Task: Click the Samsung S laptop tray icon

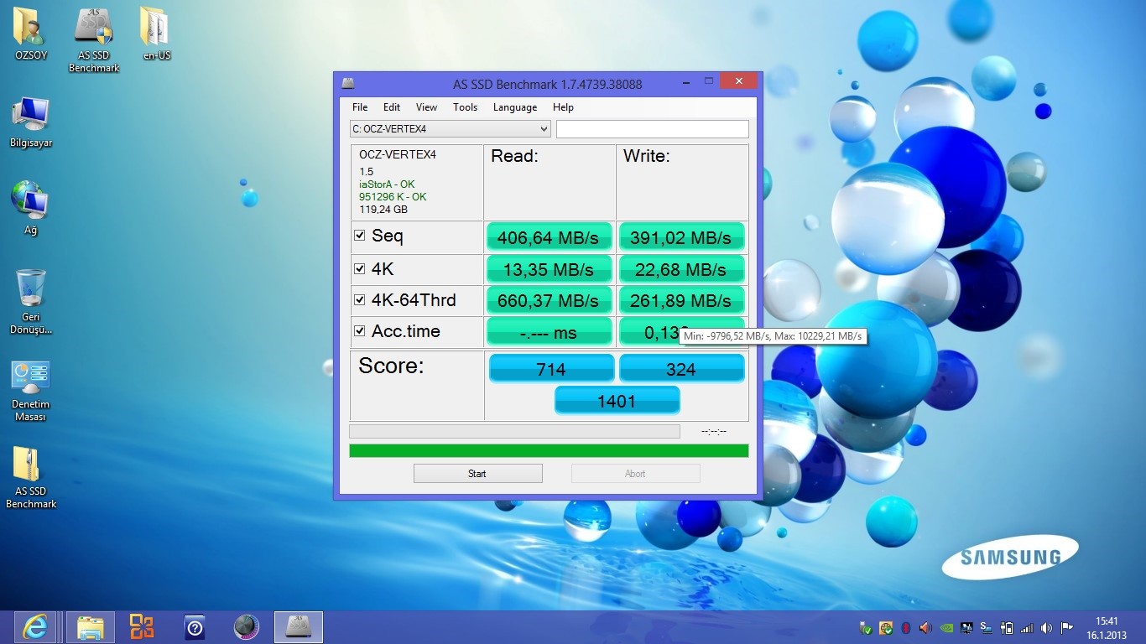Action: point(987,627)
